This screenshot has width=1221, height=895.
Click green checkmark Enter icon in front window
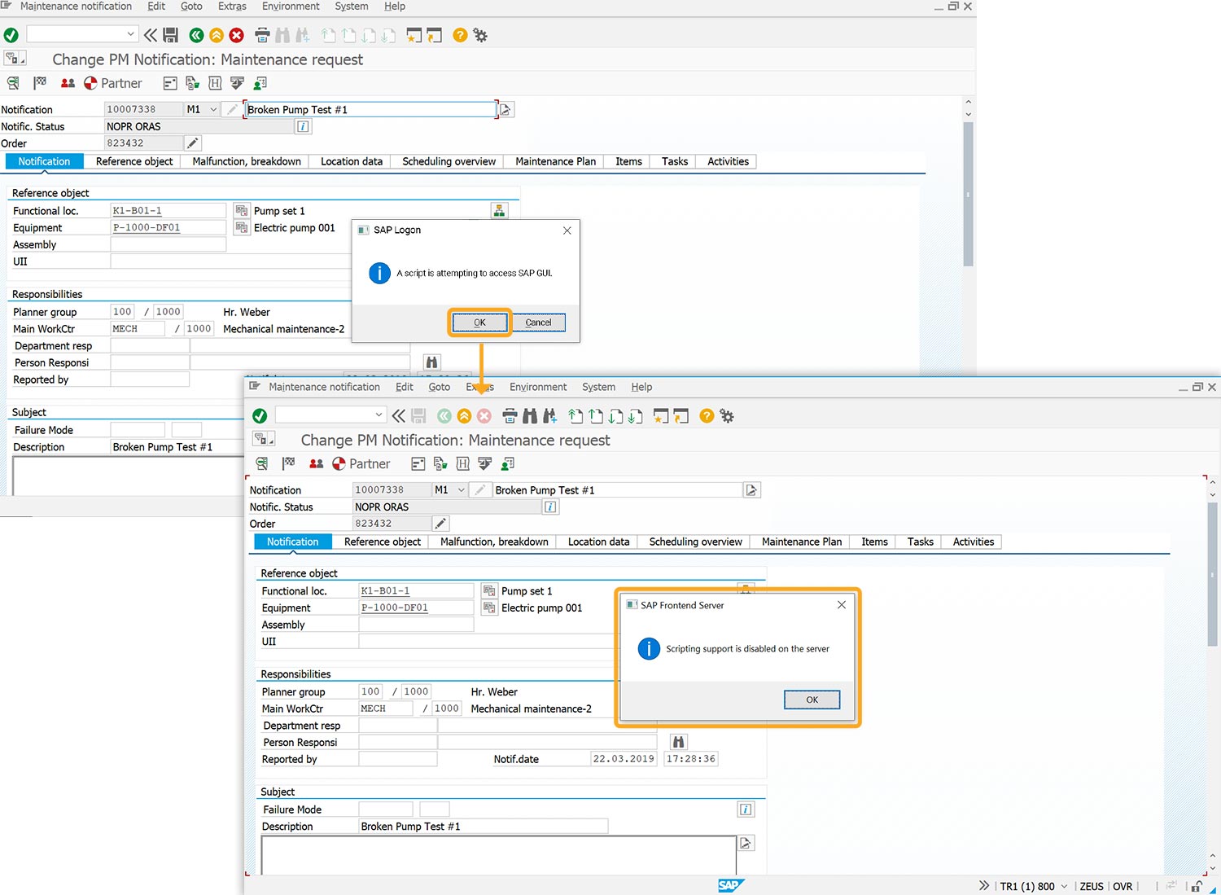click(x=260, y=416)
